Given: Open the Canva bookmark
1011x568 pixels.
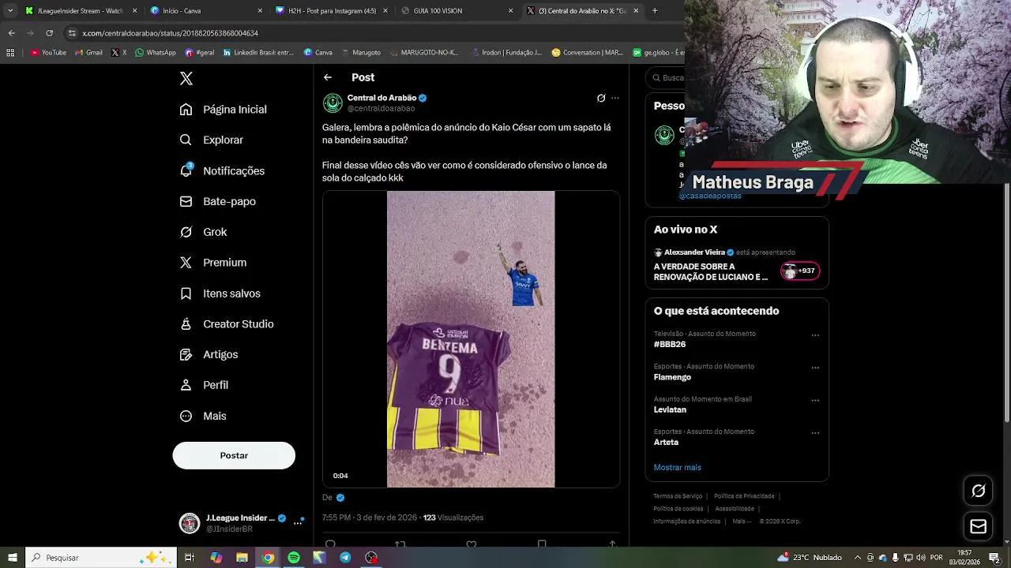Looking at the screenshot, I should (x=318, y=53).
